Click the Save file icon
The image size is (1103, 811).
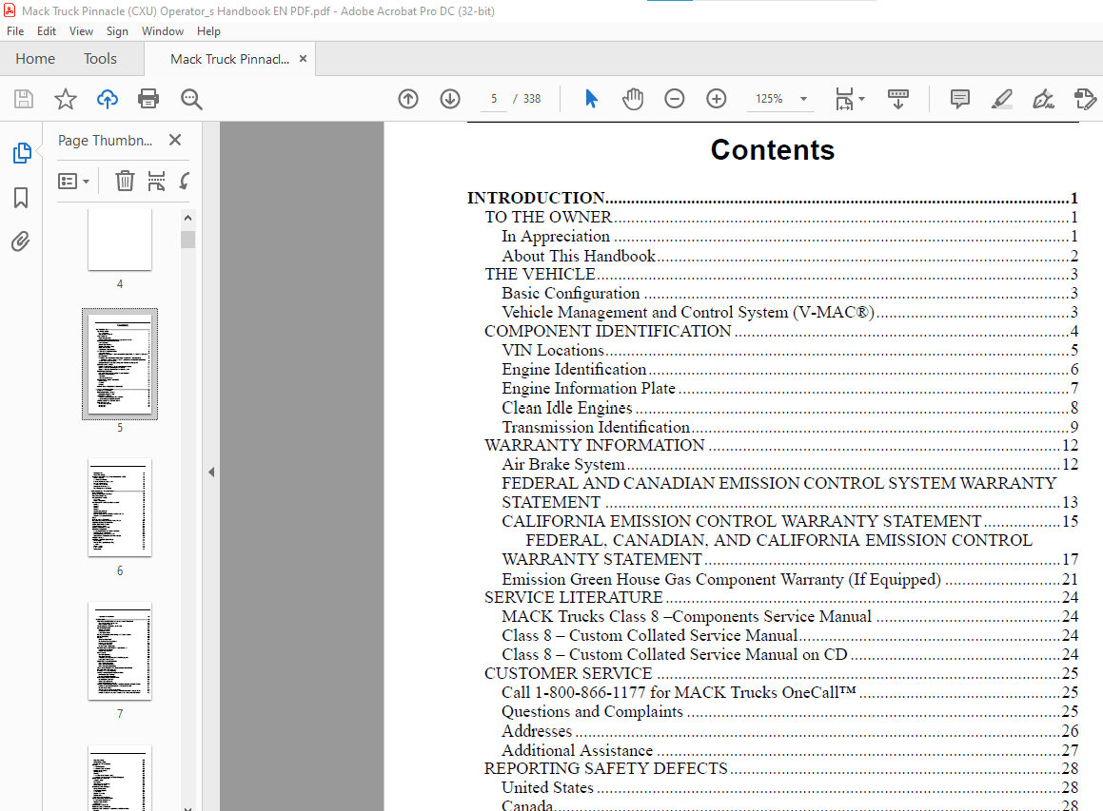[x=24, y=99]
